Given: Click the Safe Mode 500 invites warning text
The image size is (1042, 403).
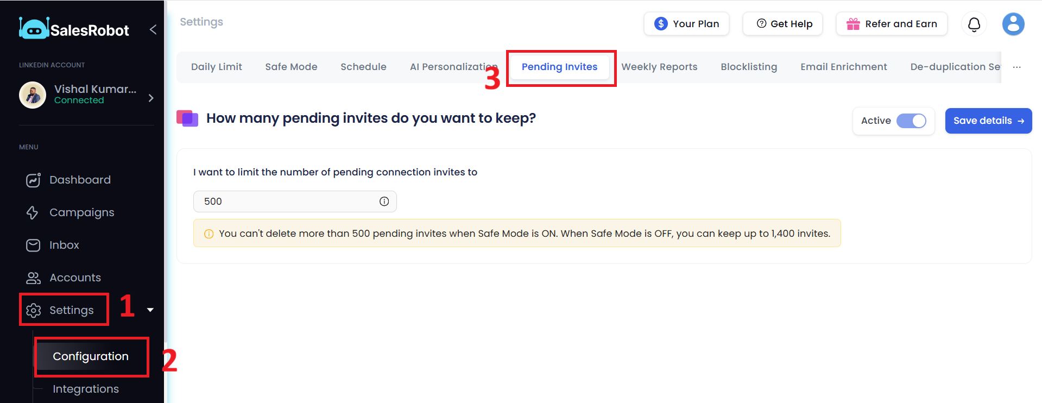Looking at the screenshot, I should [525, 234].
